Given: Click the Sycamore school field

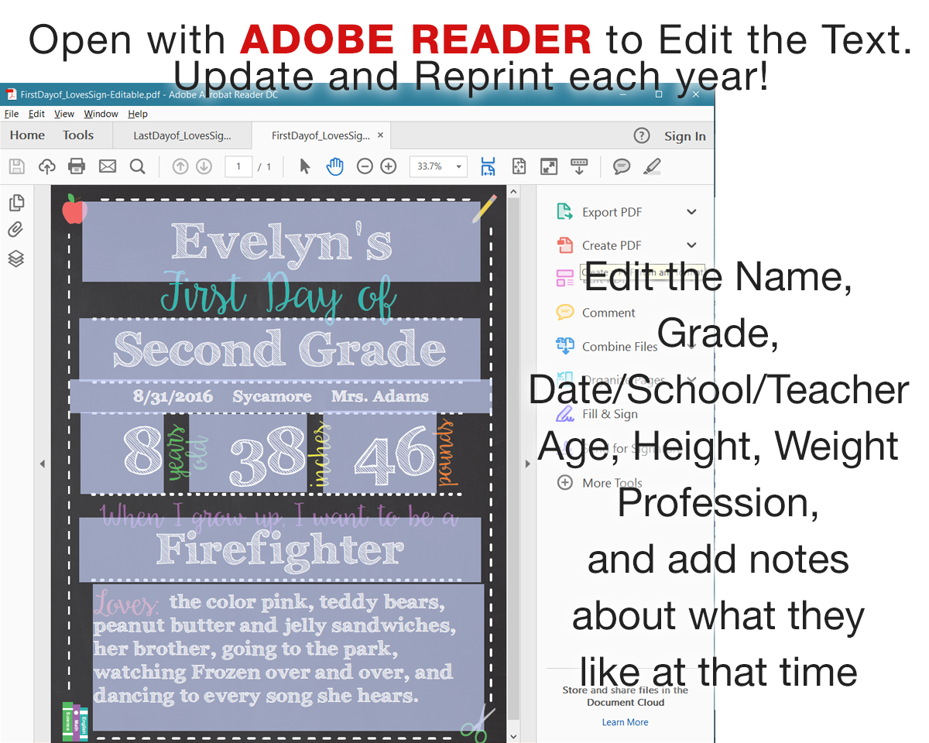Looking at the screenshot, I should coord(272,396).
